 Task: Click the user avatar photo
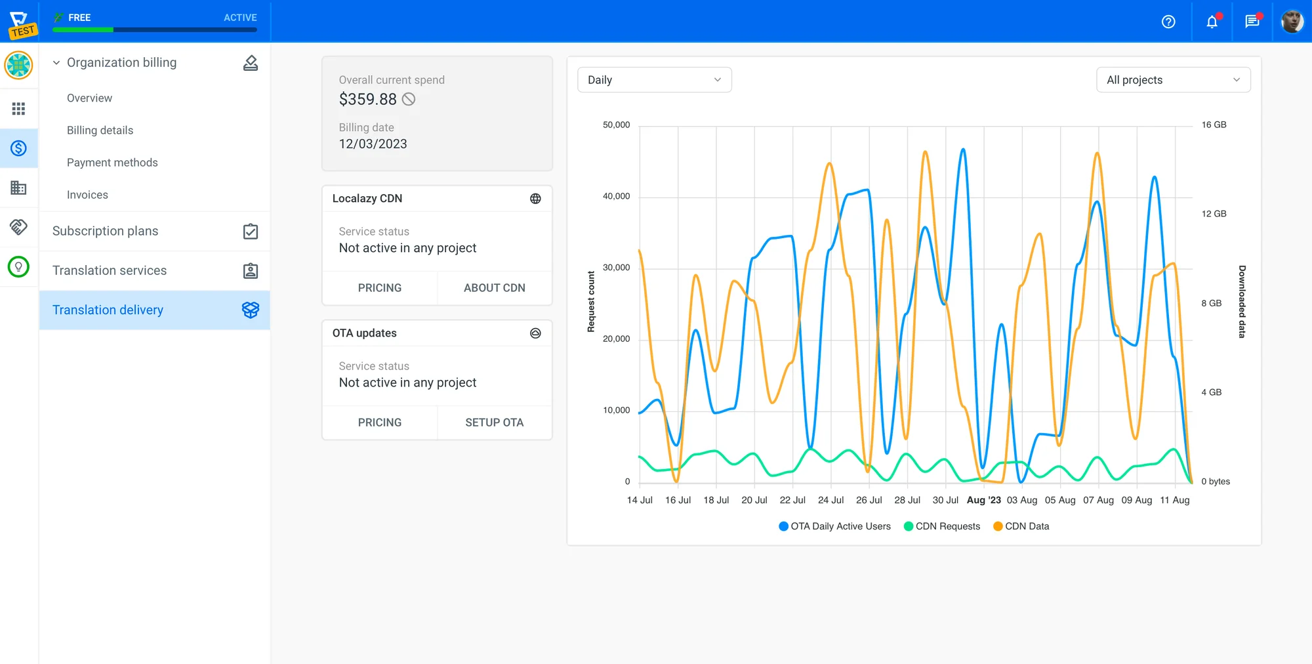[x=1292, y=22]
